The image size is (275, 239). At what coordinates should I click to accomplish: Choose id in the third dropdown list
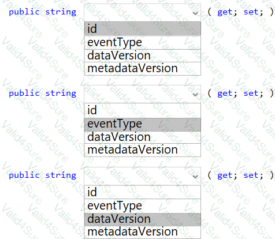click(x=142, y=192)
